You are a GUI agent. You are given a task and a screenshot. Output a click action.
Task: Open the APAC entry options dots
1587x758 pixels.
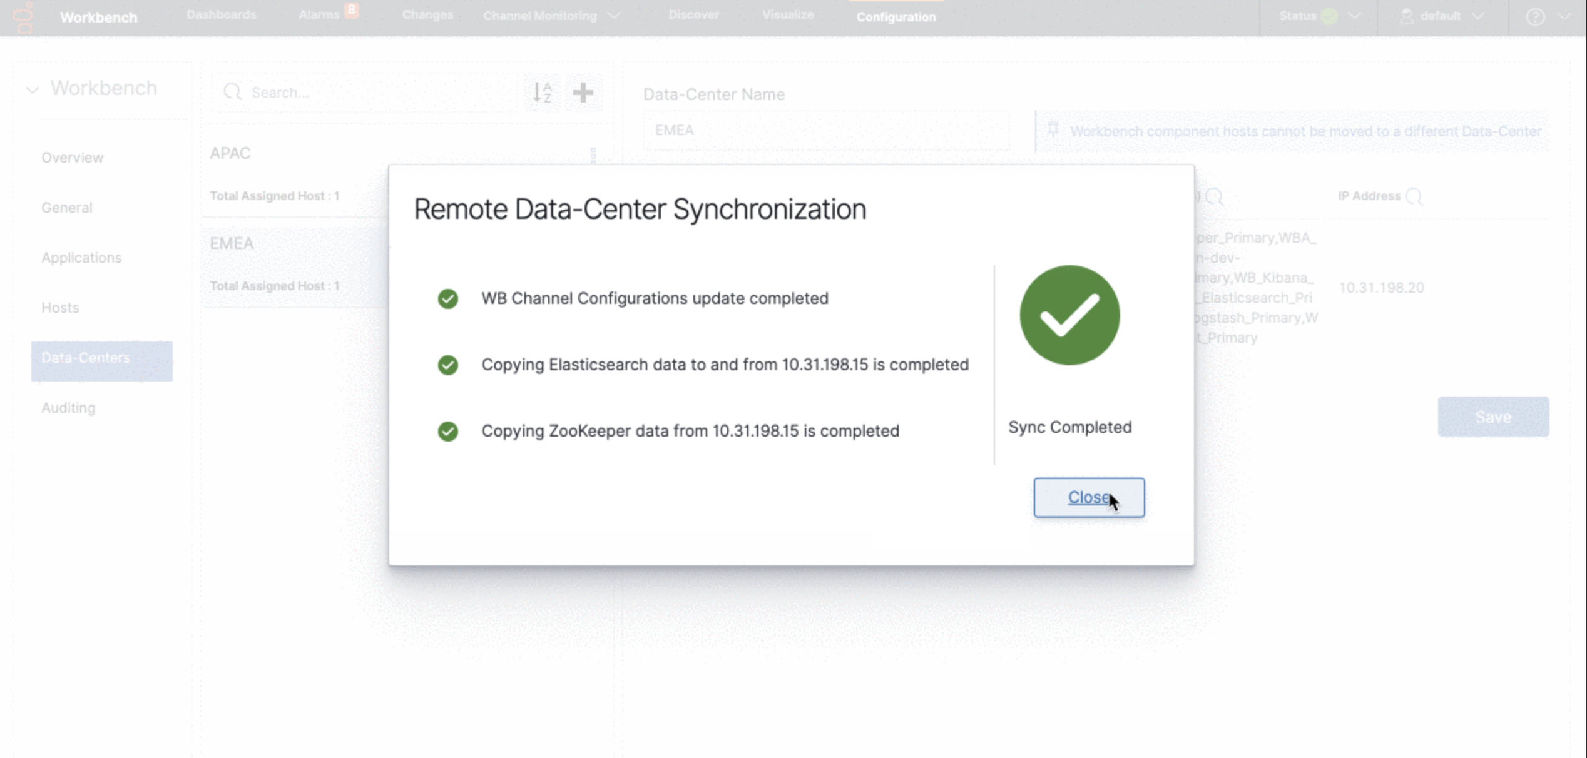pyautogui.click(x=593, y=155)
